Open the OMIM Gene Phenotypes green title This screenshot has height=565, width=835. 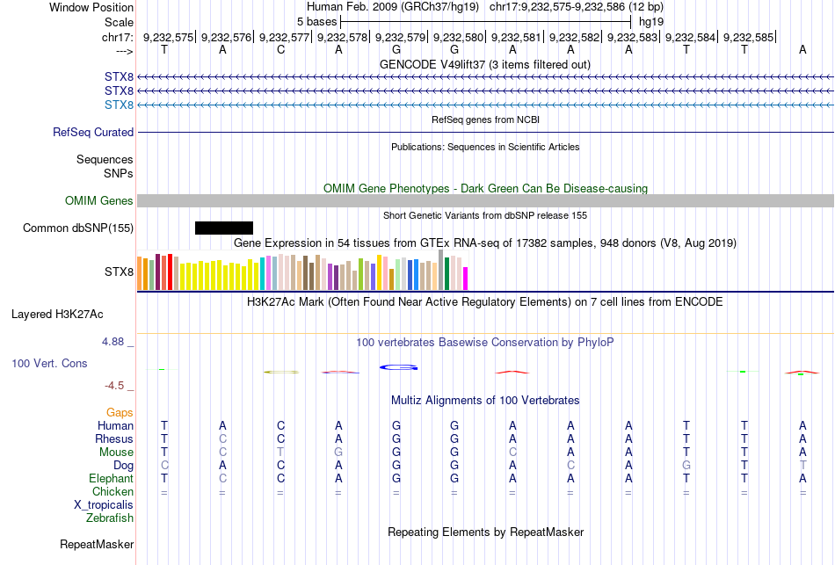(x=485, y=189)
